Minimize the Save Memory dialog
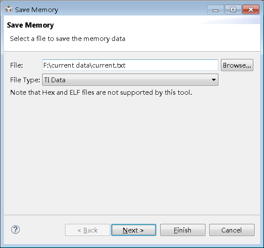The height and width of the screenshot is (248, 264). [x=215, y=9]
